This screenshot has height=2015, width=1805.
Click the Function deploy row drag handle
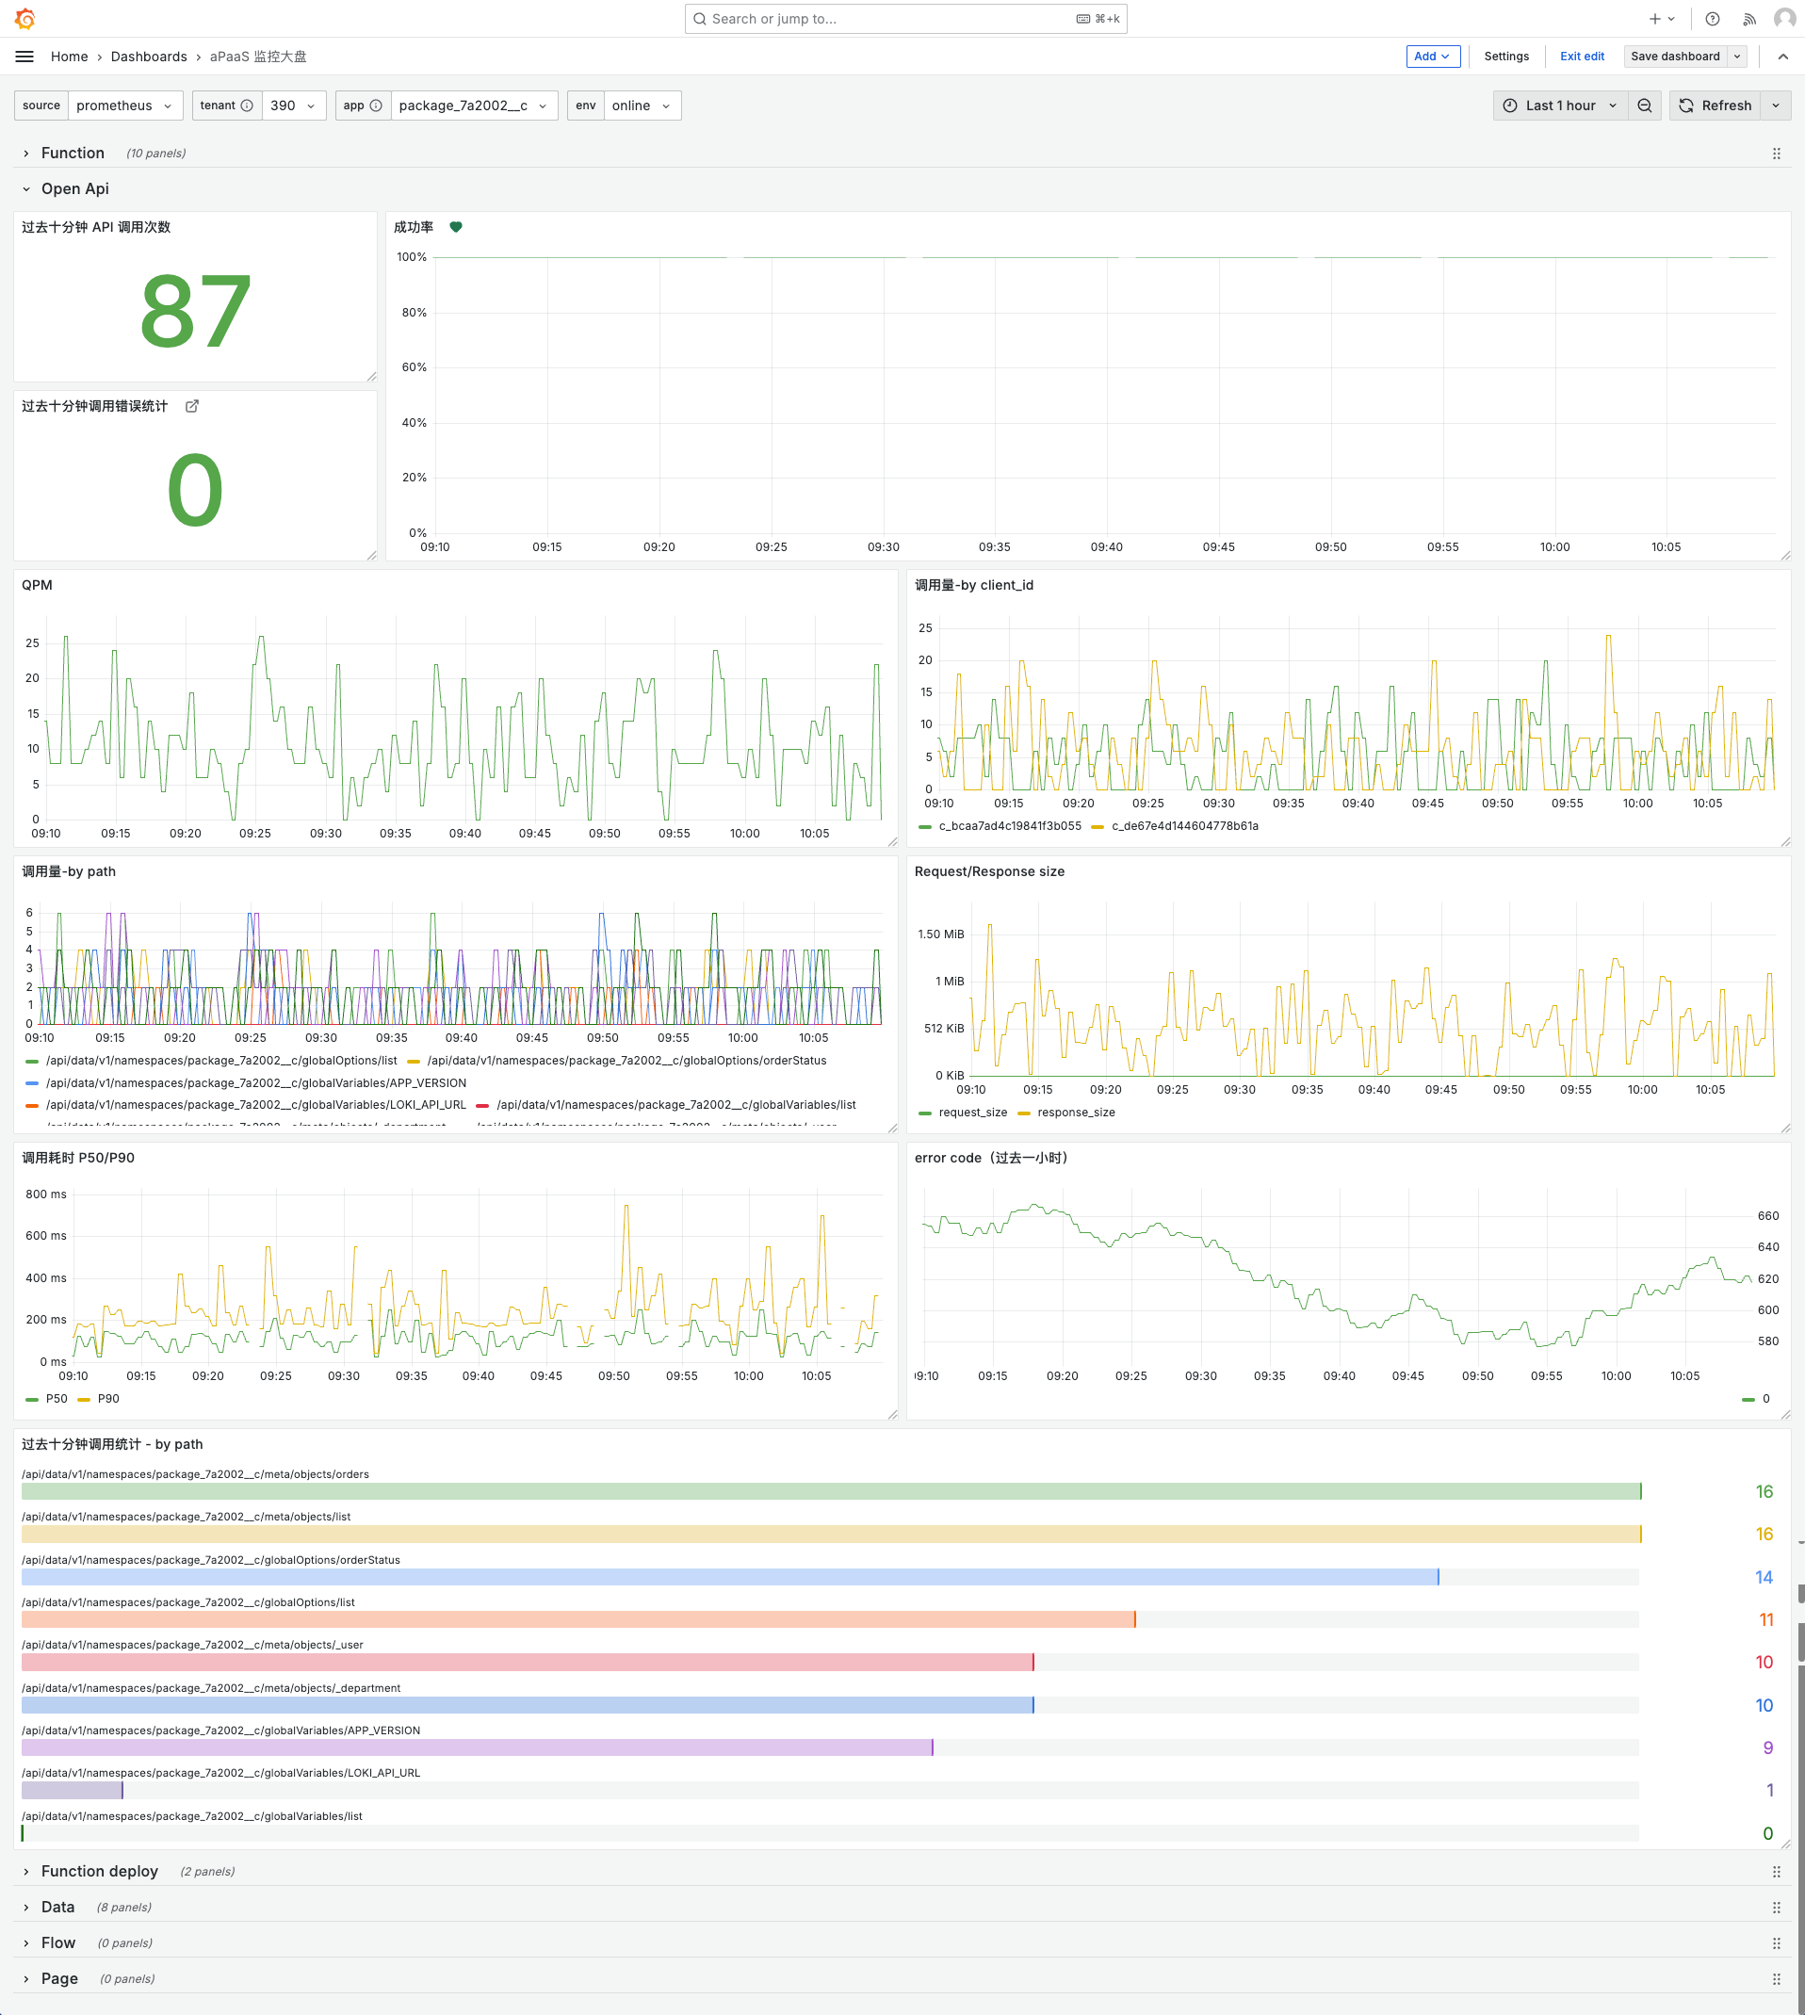click(x=1776, y=1872)
